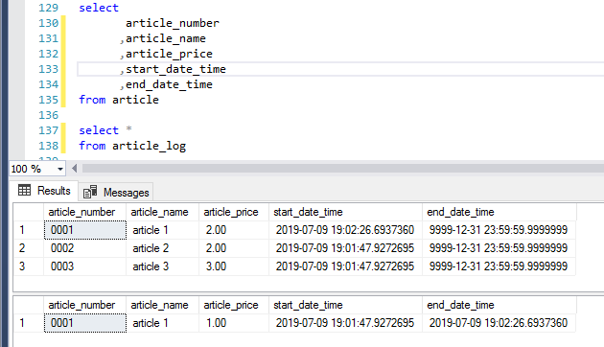Click cell 0002 in first grid
The width and height of the screenshot is (604, 347).
coord(84,248)
